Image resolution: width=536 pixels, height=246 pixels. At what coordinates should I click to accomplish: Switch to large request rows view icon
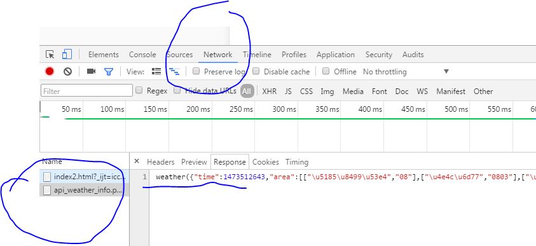tap(156, 71)
